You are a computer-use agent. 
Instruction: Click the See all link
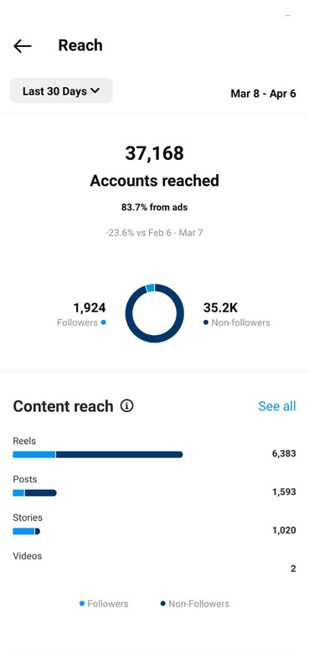point(277,406)
